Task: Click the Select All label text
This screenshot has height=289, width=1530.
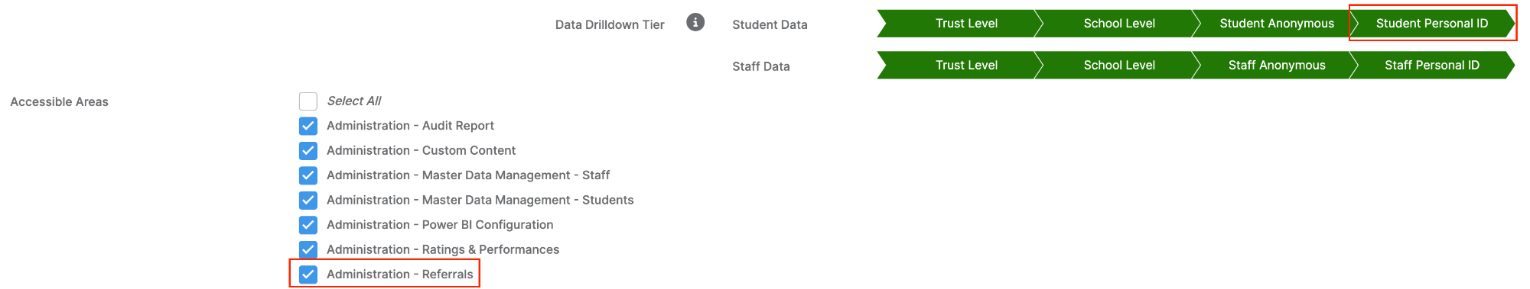Action: [x=353, y=101]
